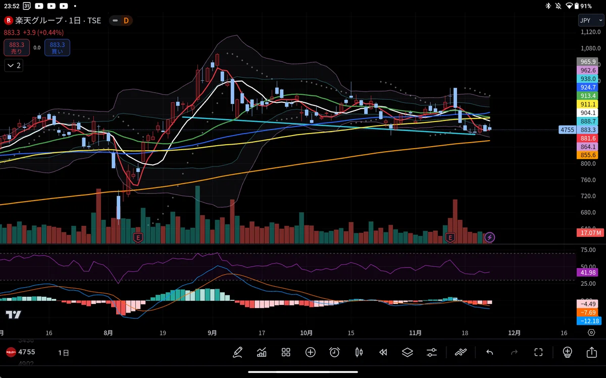Tap the red Rakuten logo beside the title
Image resolution: width=606 pixels, height=378 pixels.
pos(9,21)
